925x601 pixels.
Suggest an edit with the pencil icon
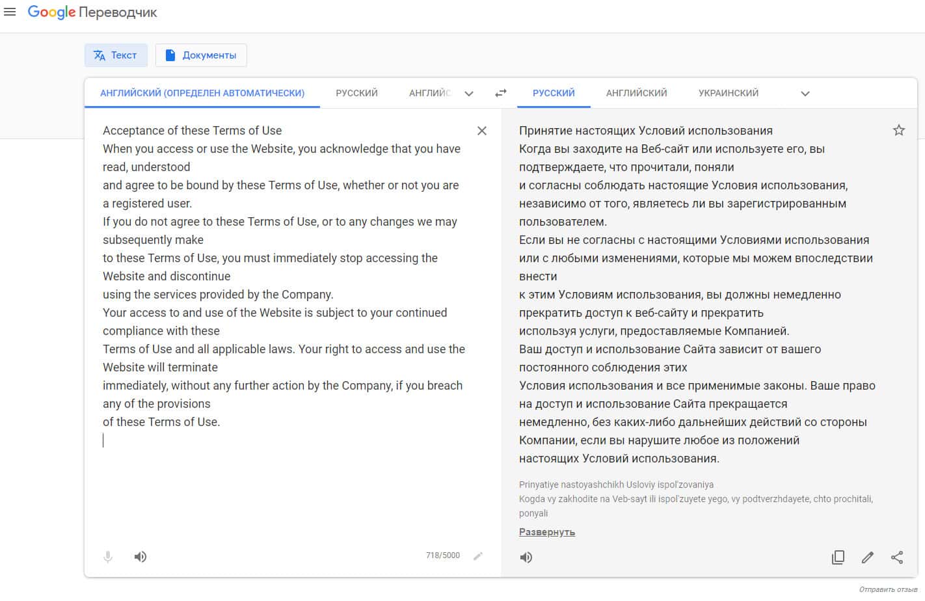tap(867, 557)
